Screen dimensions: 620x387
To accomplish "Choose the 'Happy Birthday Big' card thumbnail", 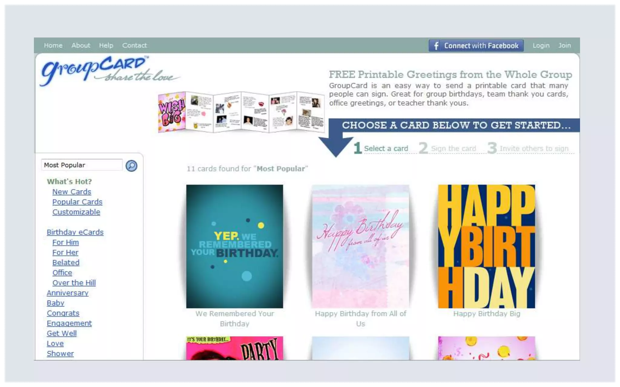I will coord(486,246).
